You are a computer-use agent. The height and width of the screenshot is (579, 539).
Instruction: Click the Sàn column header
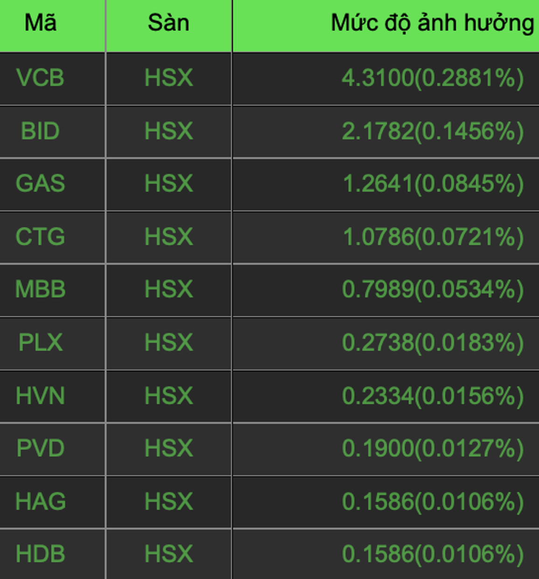[168, 22]
